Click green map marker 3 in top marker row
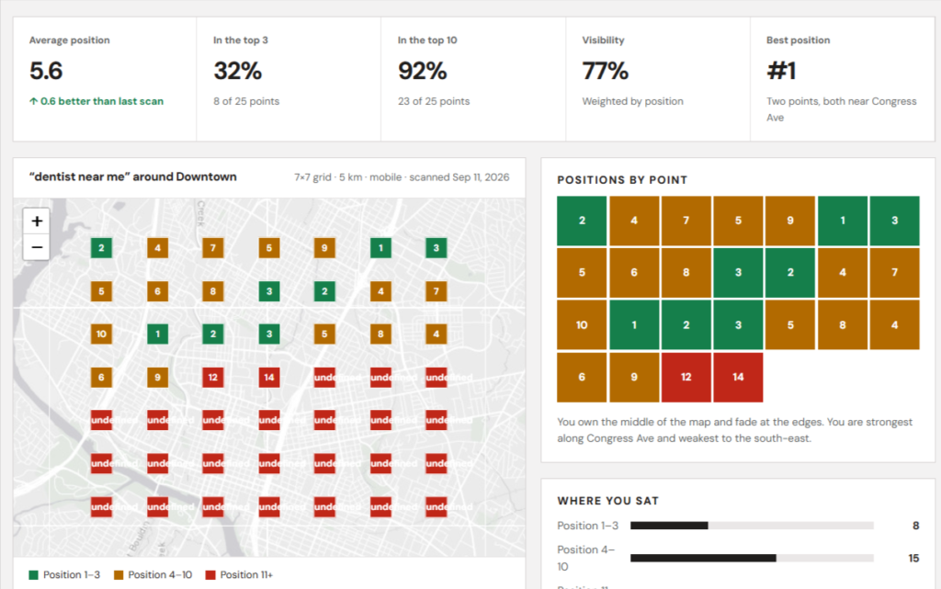 click(x=436, y=248)
